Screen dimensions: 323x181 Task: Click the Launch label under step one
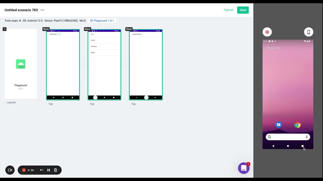11,103
